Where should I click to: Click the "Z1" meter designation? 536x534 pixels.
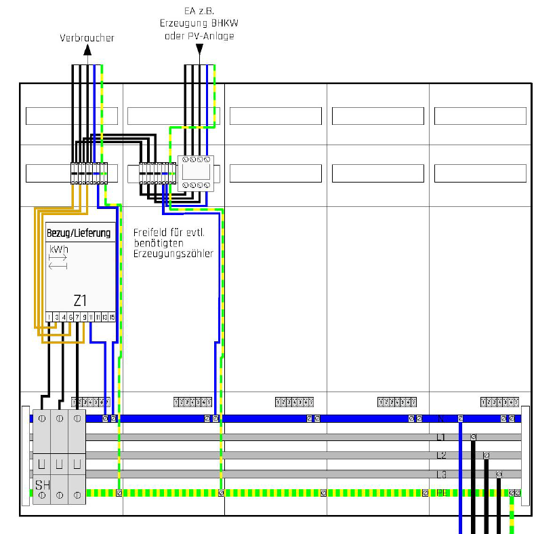80,301
